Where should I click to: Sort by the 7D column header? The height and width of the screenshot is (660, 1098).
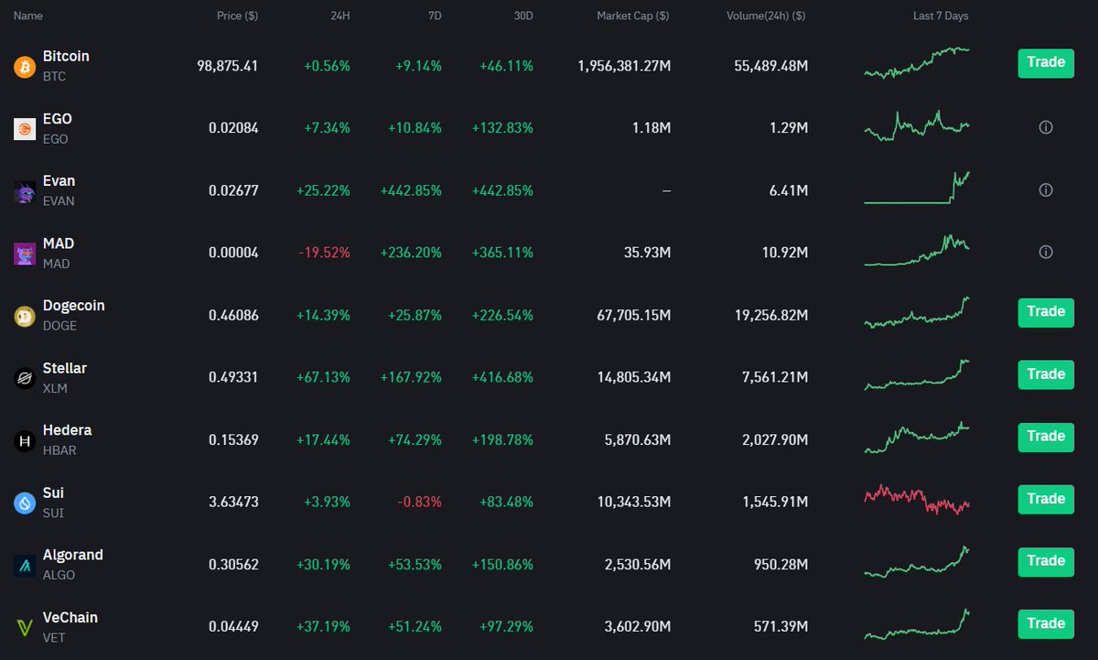point(434,16)
